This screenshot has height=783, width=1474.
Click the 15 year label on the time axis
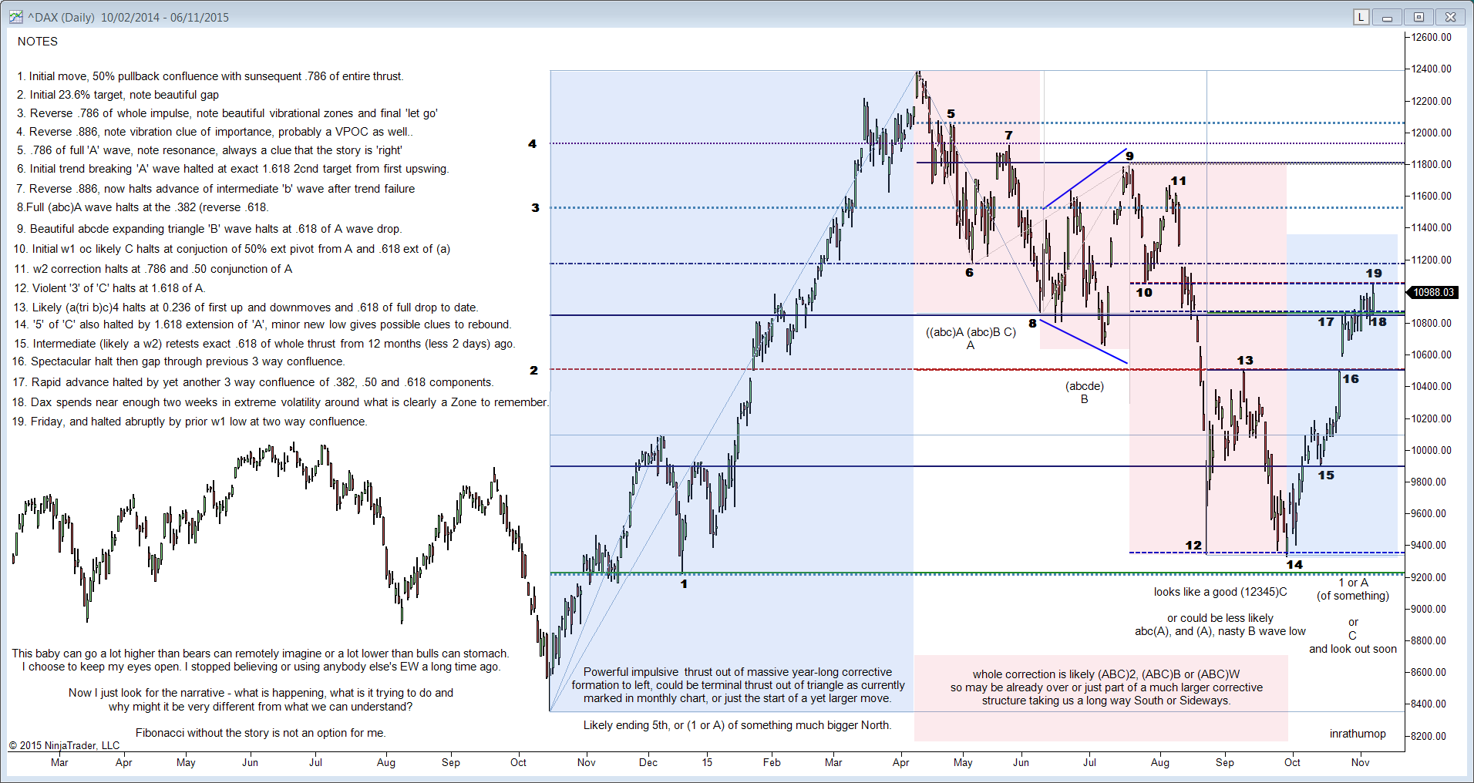tap(707, 762)
